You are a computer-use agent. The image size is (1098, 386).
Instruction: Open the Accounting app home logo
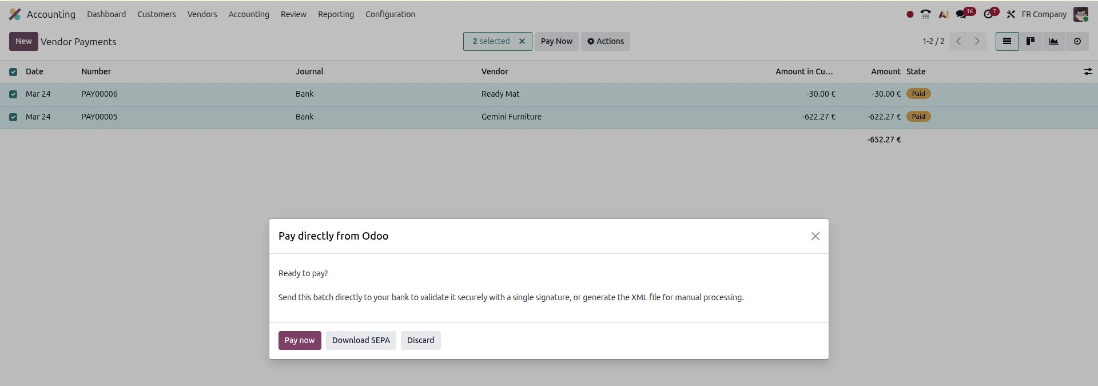15,14
